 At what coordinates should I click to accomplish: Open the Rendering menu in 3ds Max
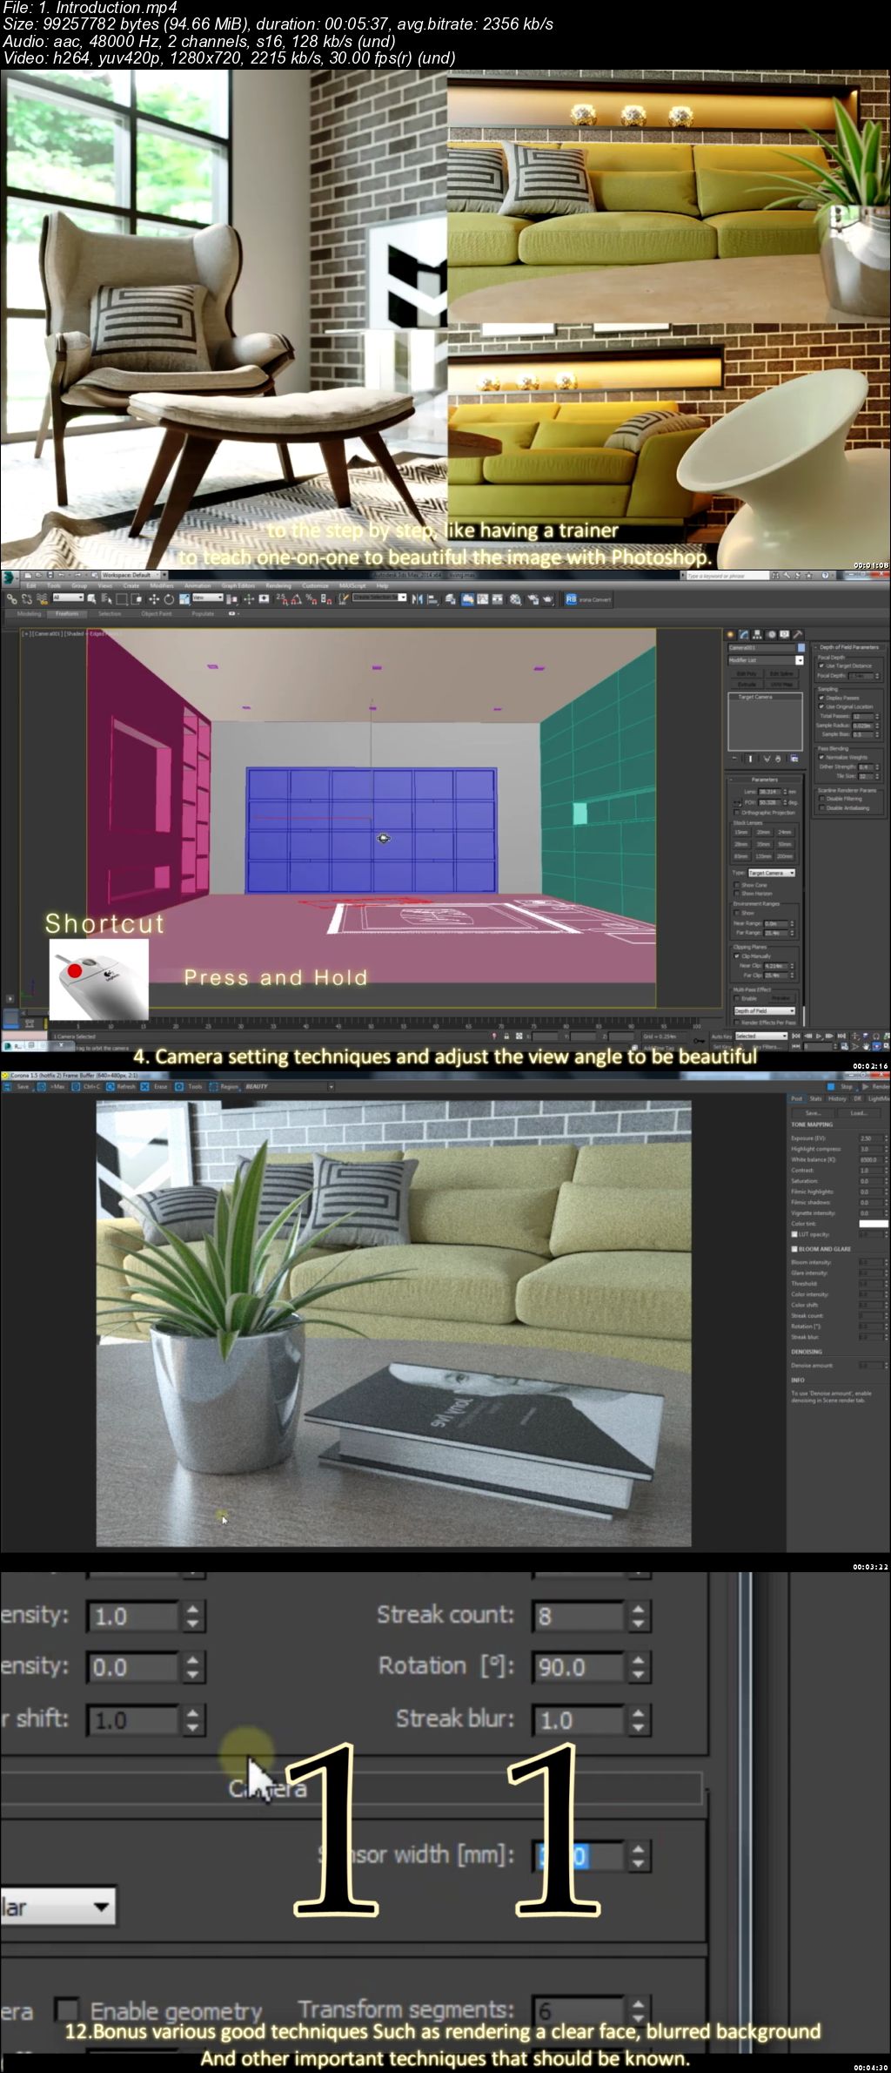[x=278, y=585]
